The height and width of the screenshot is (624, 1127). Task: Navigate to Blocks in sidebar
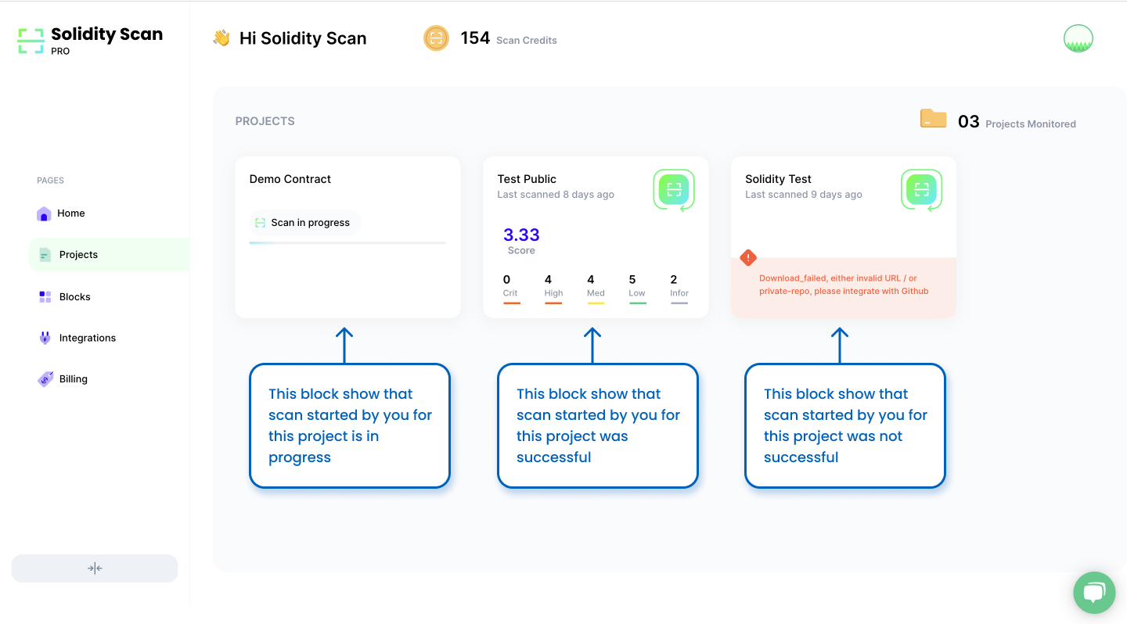(74, 297)
